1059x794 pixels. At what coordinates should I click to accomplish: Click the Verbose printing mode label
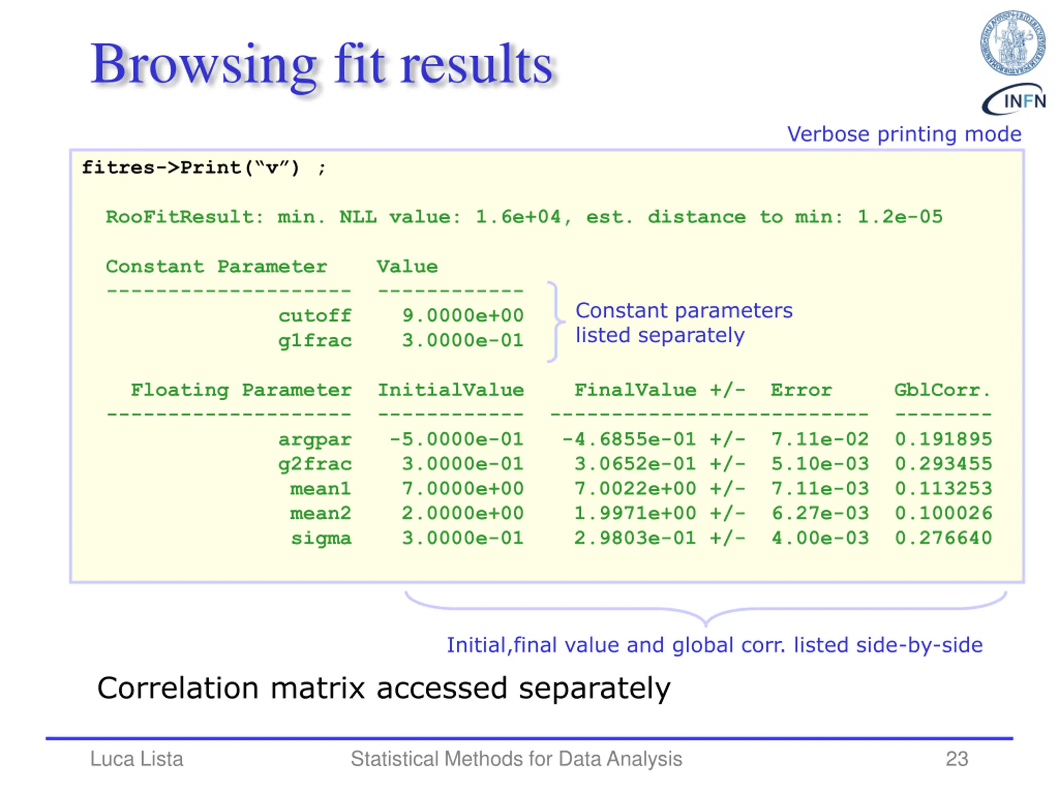tap(904, 134)
